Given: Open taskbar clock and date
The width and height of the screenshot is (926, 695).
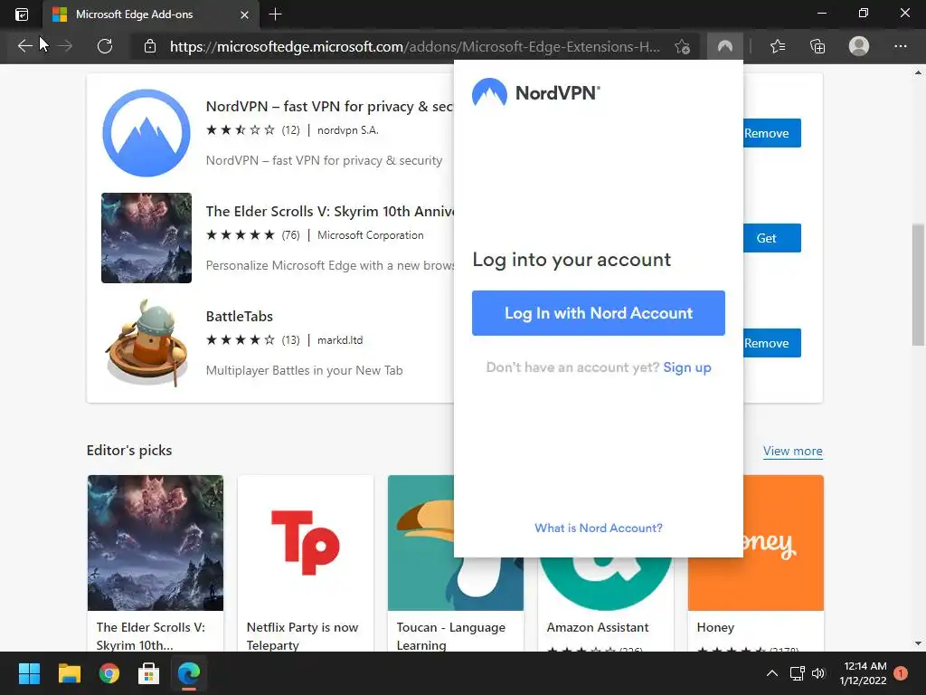Looking at the screenshot, I should point(863,673).
